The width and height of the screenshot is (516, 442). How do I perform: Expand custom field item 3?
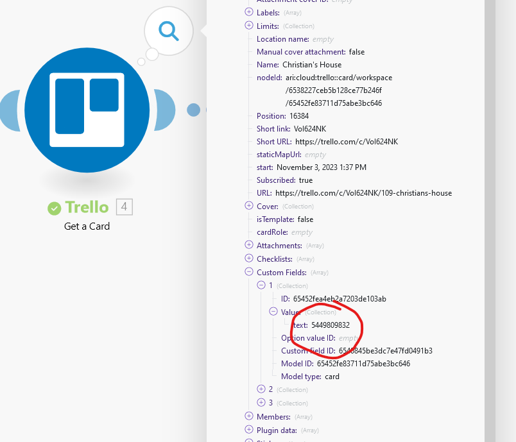261,402
